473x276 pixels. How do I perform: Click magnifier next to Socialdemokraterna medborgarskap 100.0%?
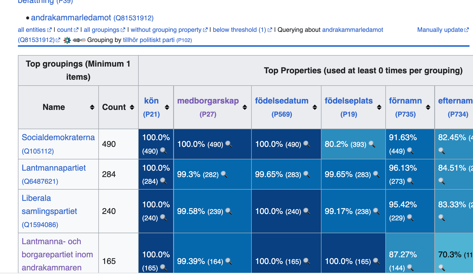point(229,144)
